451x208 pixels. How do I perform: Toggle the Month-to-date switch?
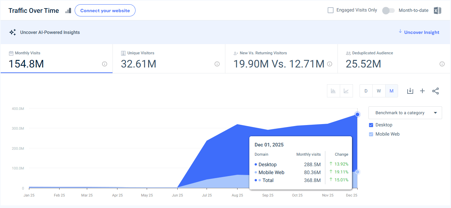point(388,10)
